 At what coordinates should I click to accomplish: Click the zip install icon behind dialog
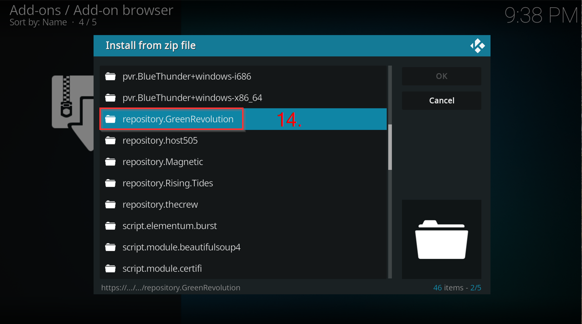73,113
